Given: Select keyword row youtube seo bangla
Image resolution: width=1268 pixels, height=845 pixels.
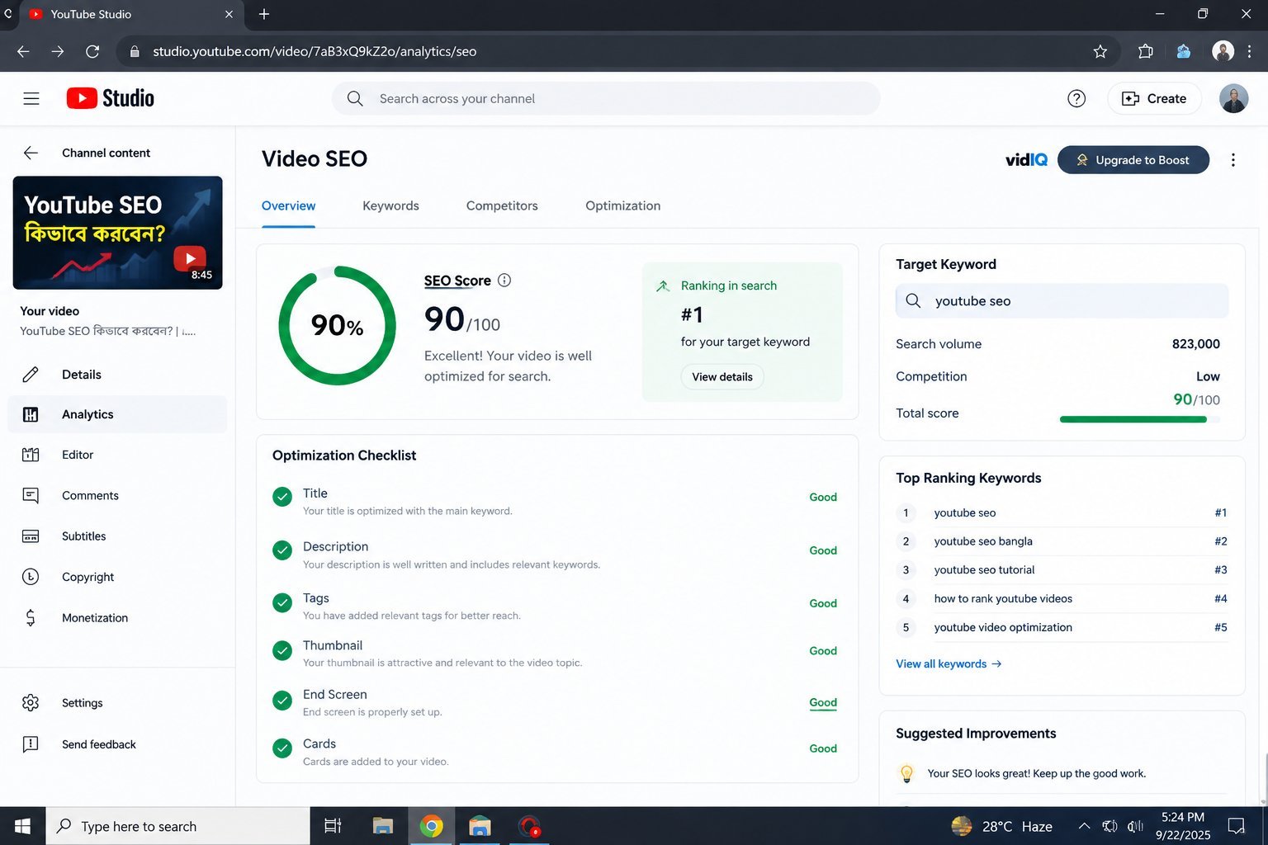Looking at the screenshot, I should tap(1062, 541).
